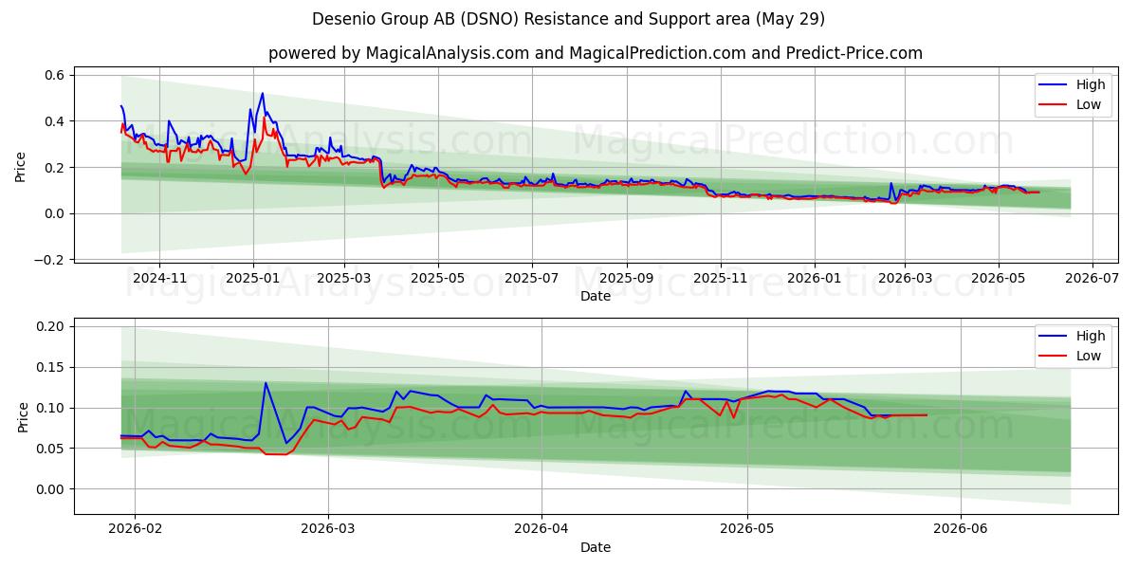Click the '2026-05' tick on upper chart
This screenshot has width=1138, height=569.
pyautogui.click(x=998, y=278)
